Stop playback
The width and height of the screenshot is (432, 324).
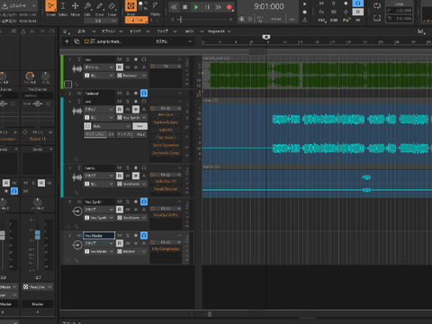pyautogui.click(x=184, y=7)
